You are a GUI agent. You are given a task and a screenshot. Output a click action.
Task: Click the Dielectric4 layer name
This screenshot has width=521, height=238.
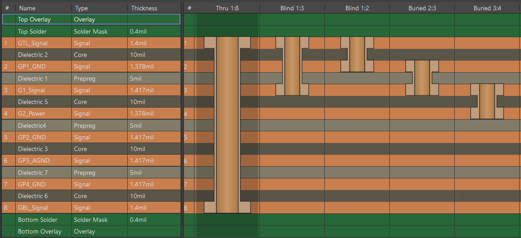pyautogui.click(x=32, y=125)
